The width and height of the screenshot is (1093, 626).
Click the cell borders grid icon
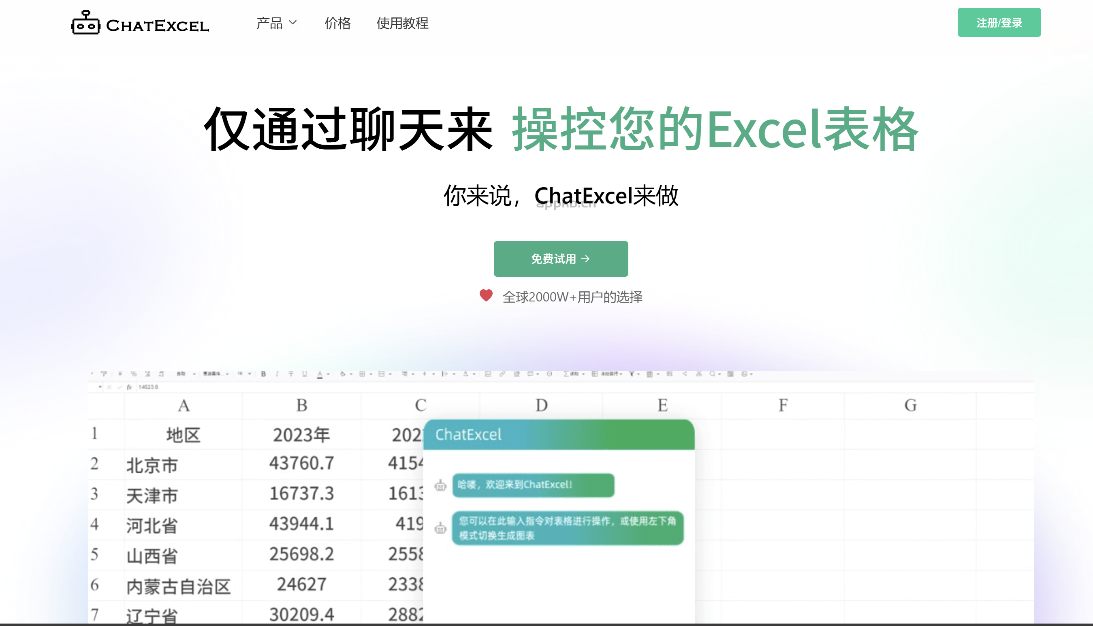point(362,374)
